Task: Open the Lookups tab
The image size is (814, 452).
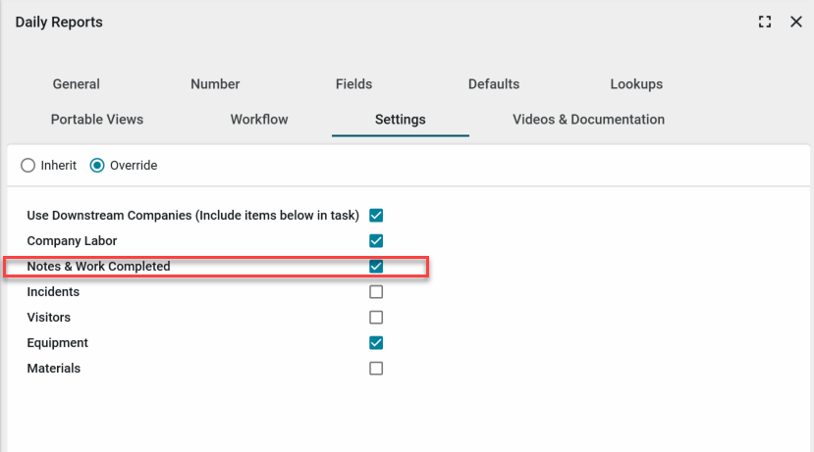Action: 636,84
